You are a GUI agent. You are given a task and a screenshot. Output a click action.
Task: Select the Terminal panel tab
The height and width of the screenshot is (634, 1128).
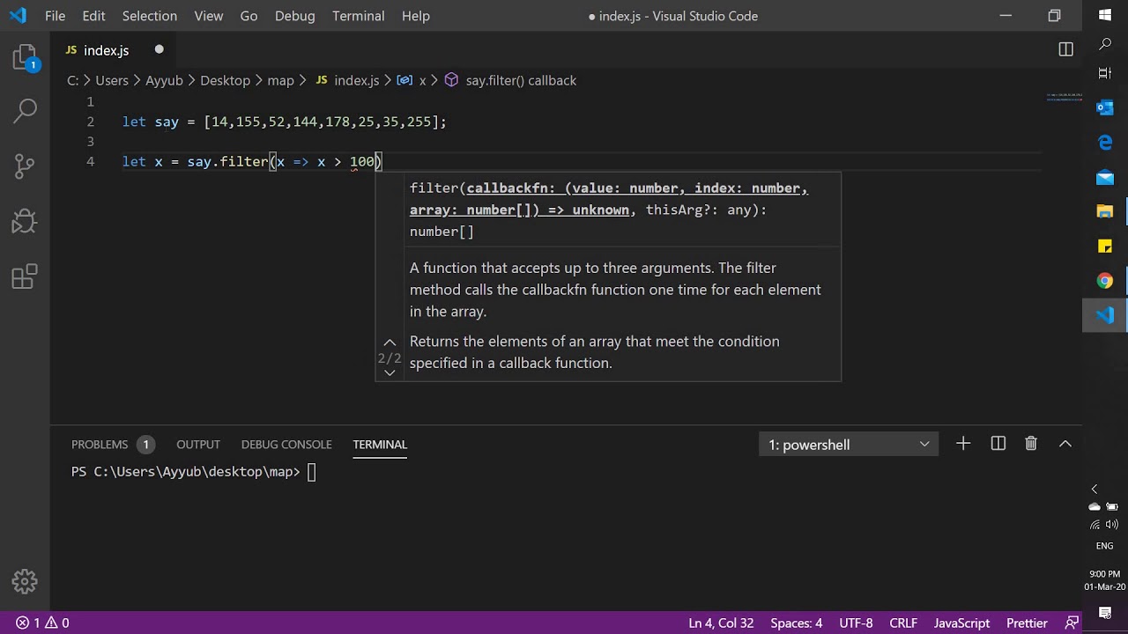pyautogui.click(x=380, y=445)
